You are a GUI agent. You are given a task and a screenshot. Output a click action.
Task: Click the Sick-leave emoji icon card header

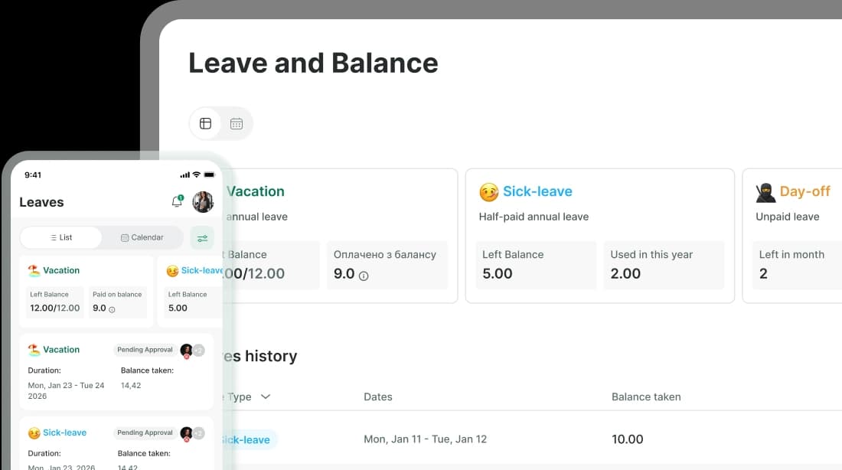[x=488, y=192]
